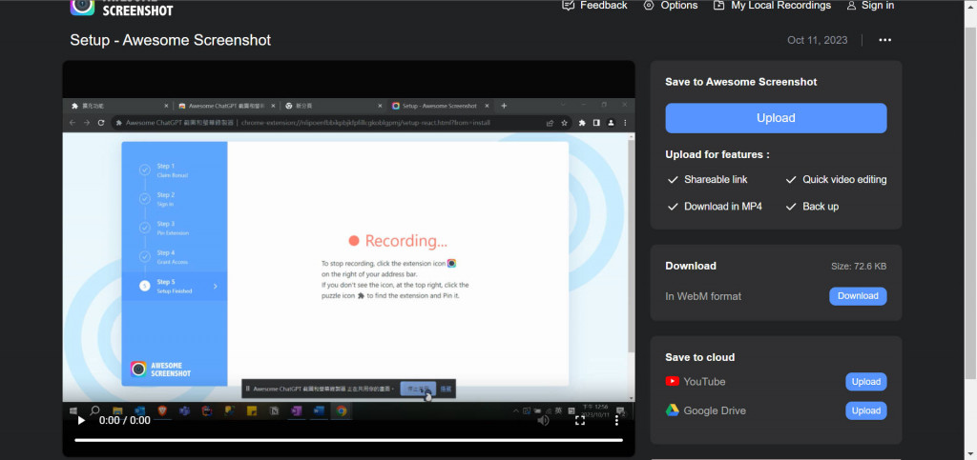977x460 pixels.
Task: Click the 'Shareable link' feature text
Action: coord(716,180)
